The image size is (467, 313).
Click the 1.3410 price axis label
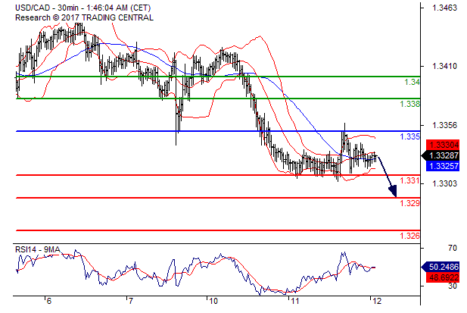[x=444, y=66]
